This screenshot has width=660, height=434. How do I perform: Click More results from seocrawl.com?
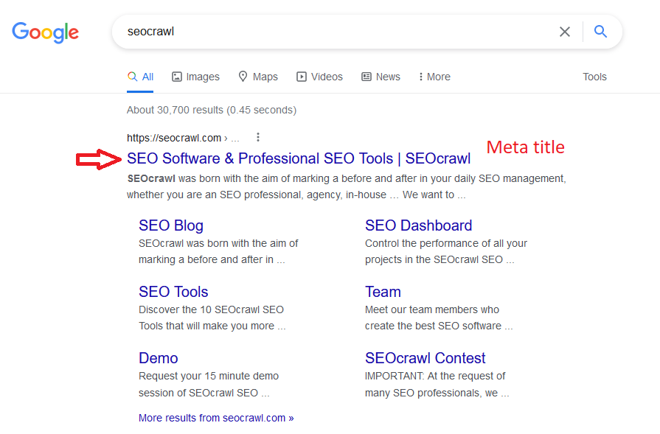pyautogui.click(x=216, y=417)
